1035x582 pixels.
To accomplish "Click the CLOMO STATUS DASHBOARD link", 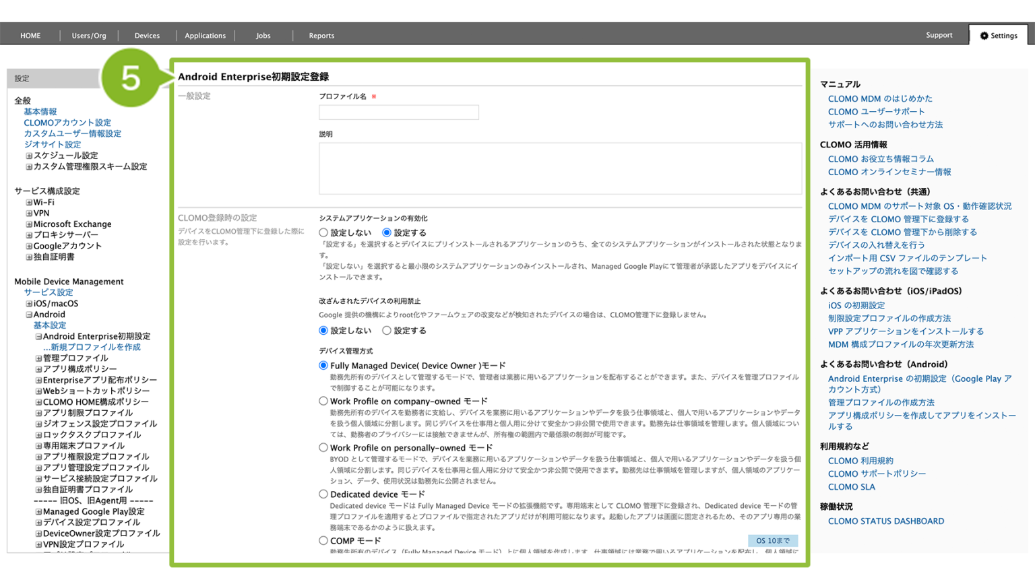I will [886, 521].
